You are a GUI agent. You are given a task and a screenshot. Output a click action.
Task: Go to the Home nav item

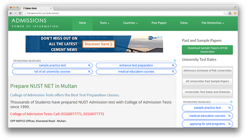82,23
